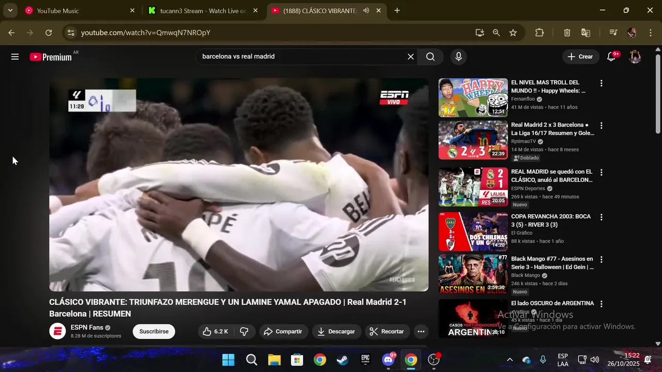
Task: Open Windows Start menu
Action: coord(228,360)
